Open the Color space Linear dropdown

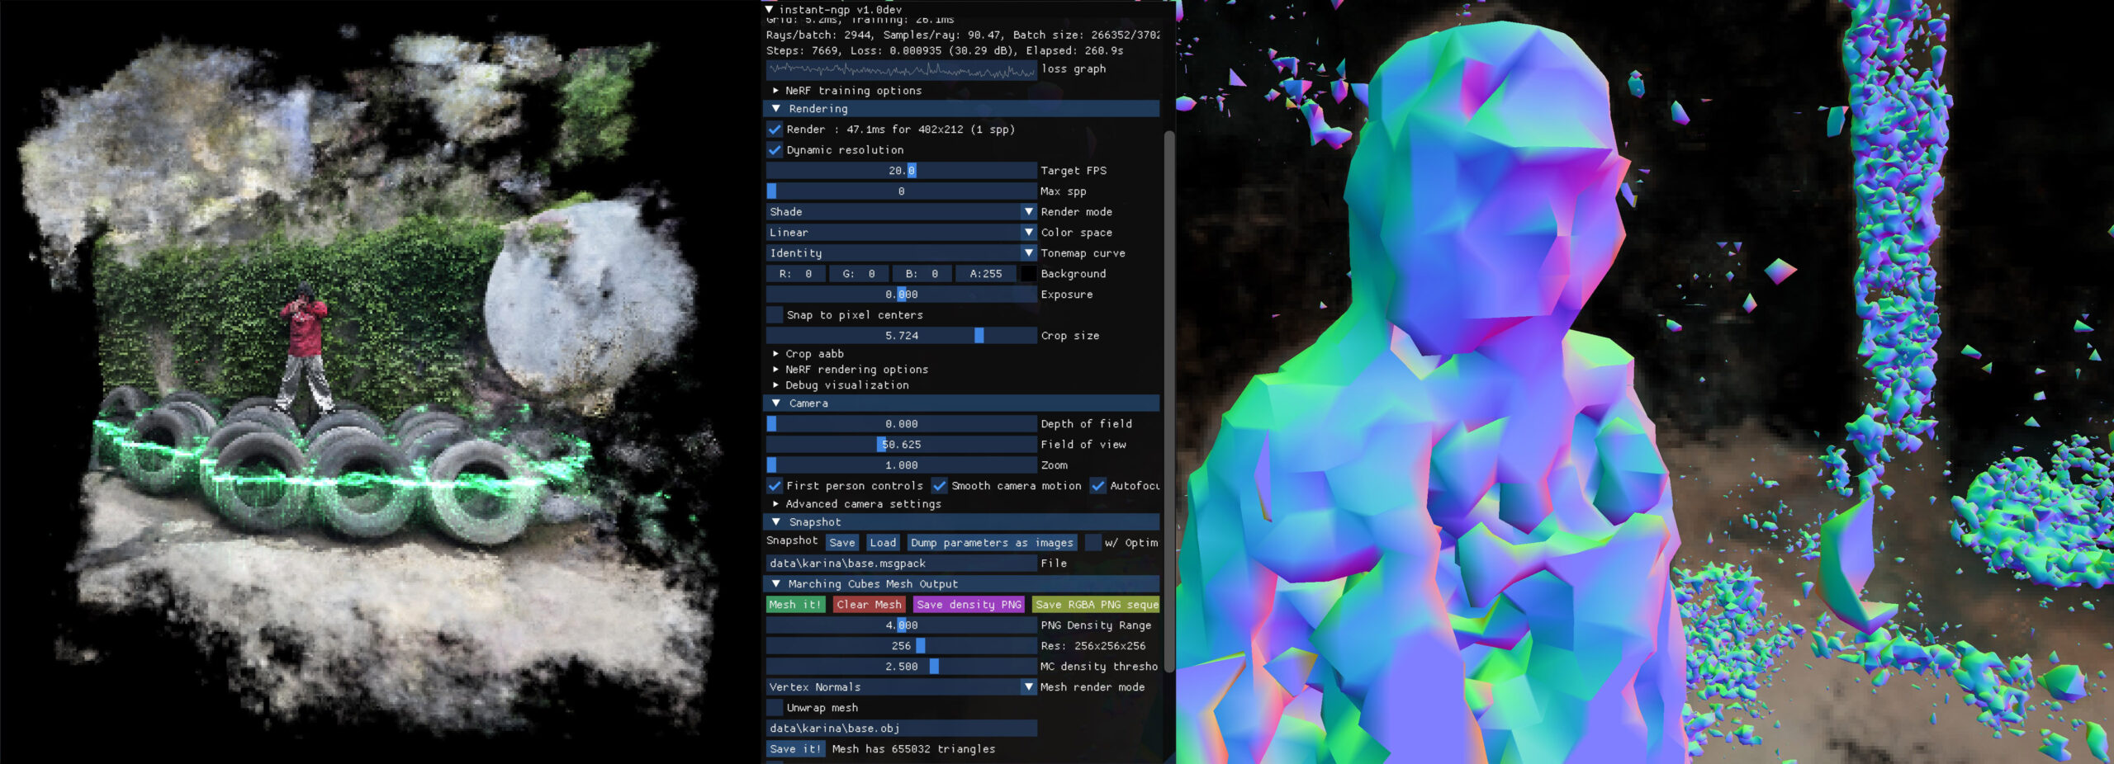tap(901, 233)
